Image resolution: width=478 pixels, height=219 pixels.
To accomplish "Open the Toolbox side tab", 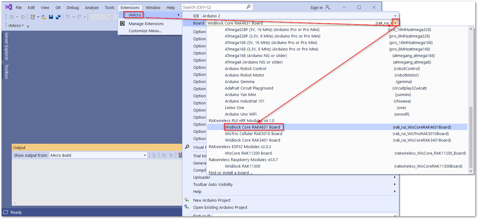I will 6,72.
